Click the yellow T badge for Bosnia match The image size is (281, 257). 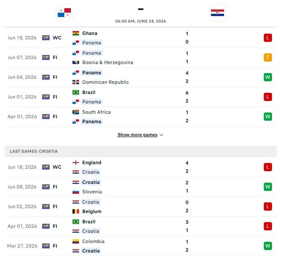[x=268, y=57]
